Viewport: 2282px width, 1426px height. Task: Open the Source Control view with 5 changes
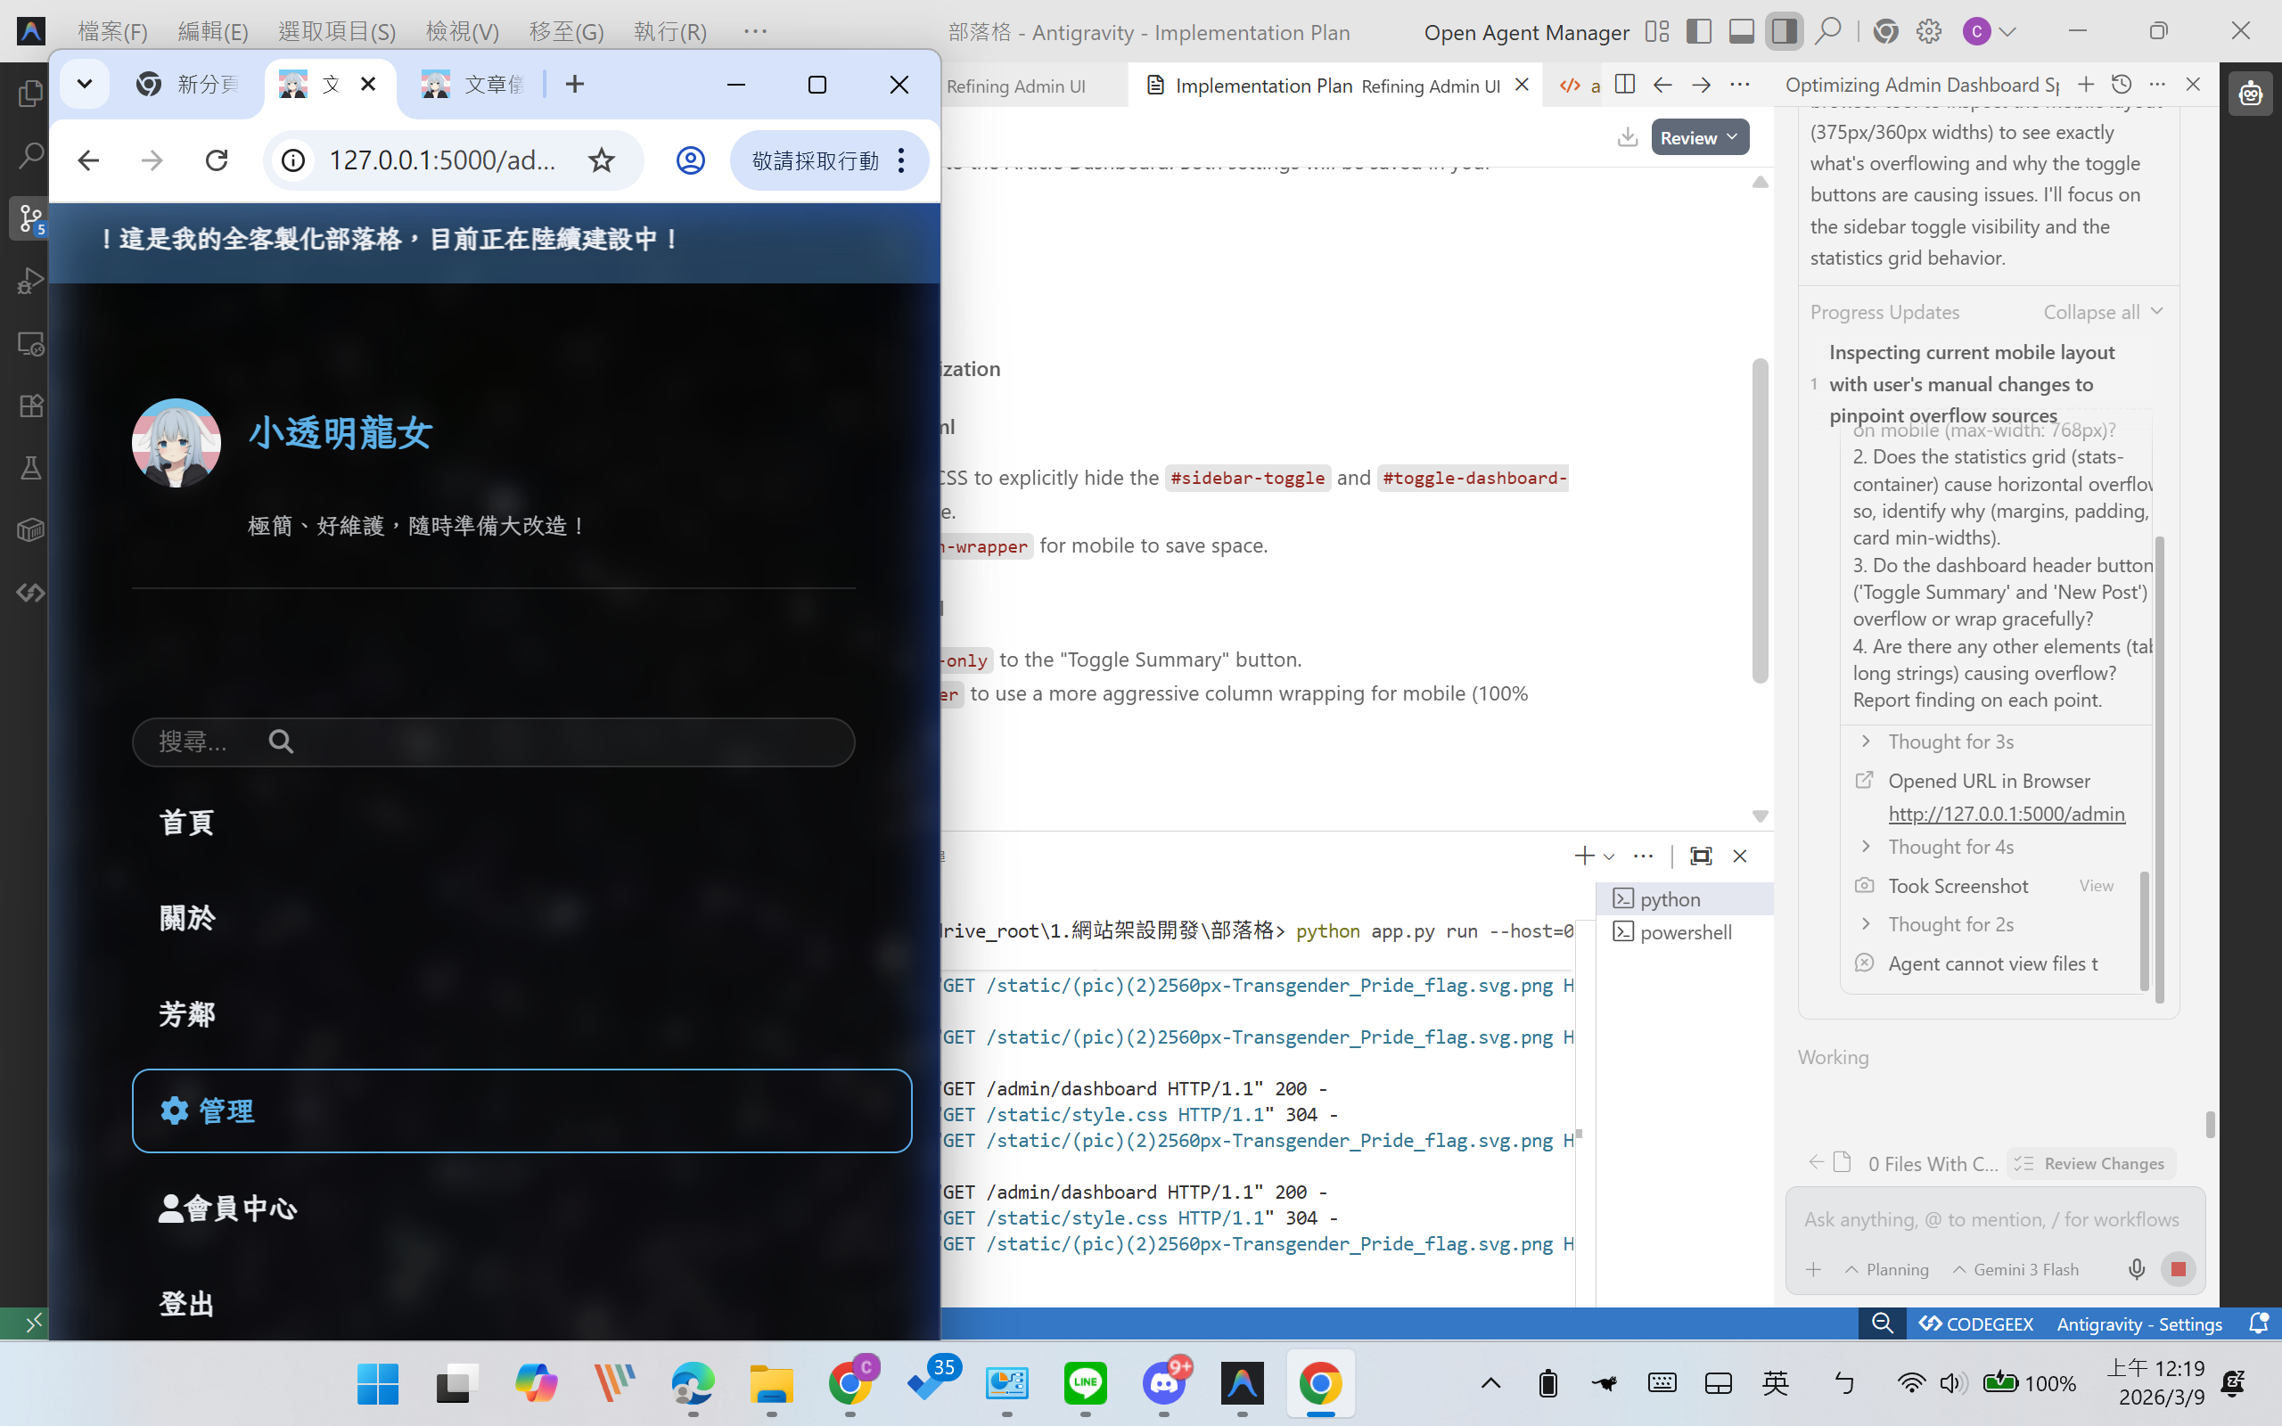click(x=30, y=217)
